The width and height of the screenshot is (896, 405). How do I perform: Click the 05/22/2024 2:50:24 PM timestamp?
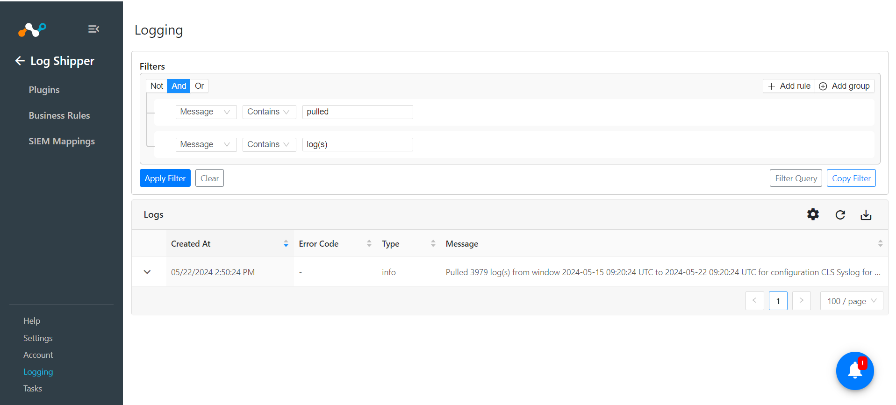coord(213,272)
